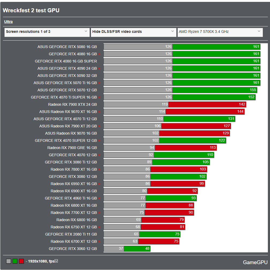
Task: Remove GEFORCE RTX 3080 12 GB entry
Action: point(99,177)
